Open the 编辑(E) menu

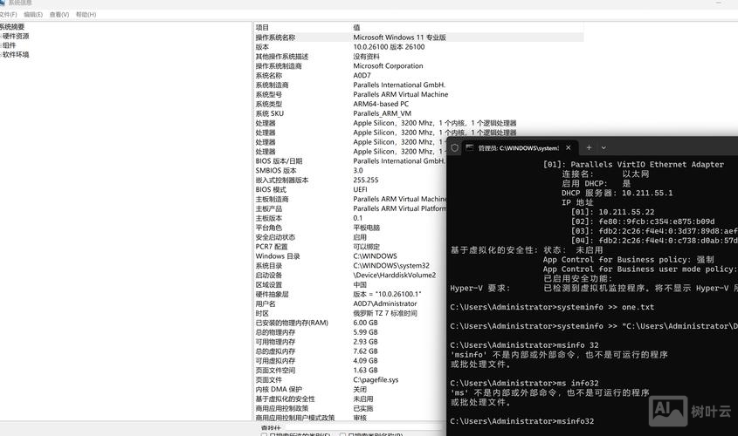click(33, 15)
